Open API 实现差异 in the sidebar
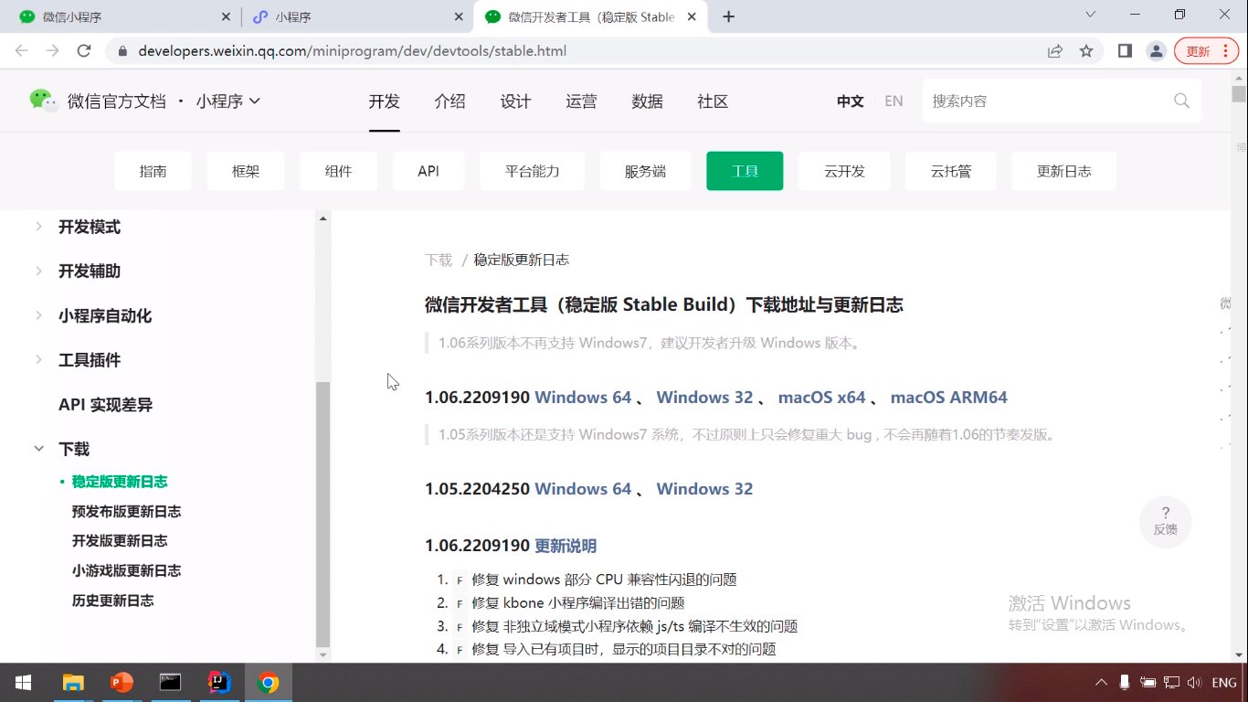The height and width of the screenshot is (702, 1248). tap(106, 405)
